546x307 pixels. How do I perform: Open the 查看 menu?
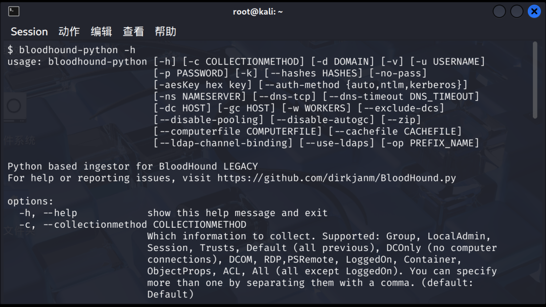(x=133, y=31)
